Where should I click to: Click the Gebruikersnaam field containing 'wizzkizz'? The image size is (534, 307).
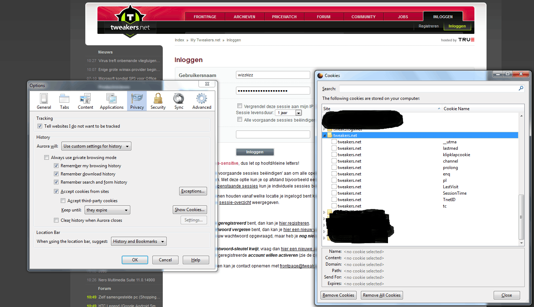(273, 75)
